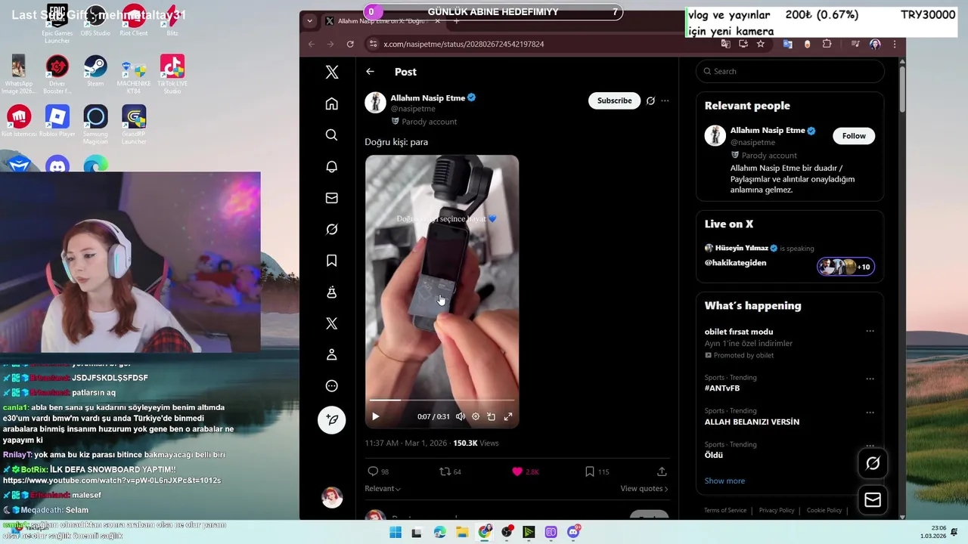Screen dimensions: 968x544
Task: Open TikTok LIVE Studio desktop shortcut
Action: click(x=172, y=74)
